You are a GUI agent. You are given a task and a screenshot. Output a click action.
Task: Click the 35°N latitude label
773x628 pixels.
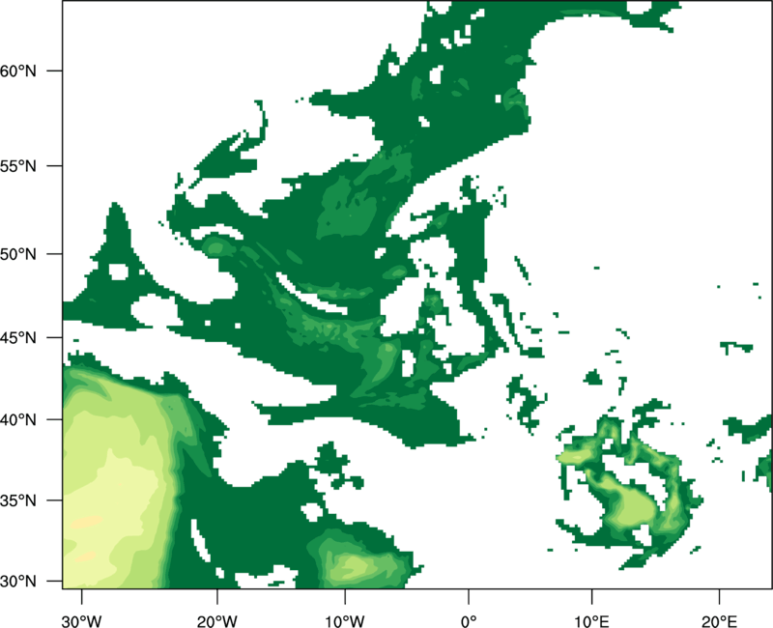pos(18,500)
